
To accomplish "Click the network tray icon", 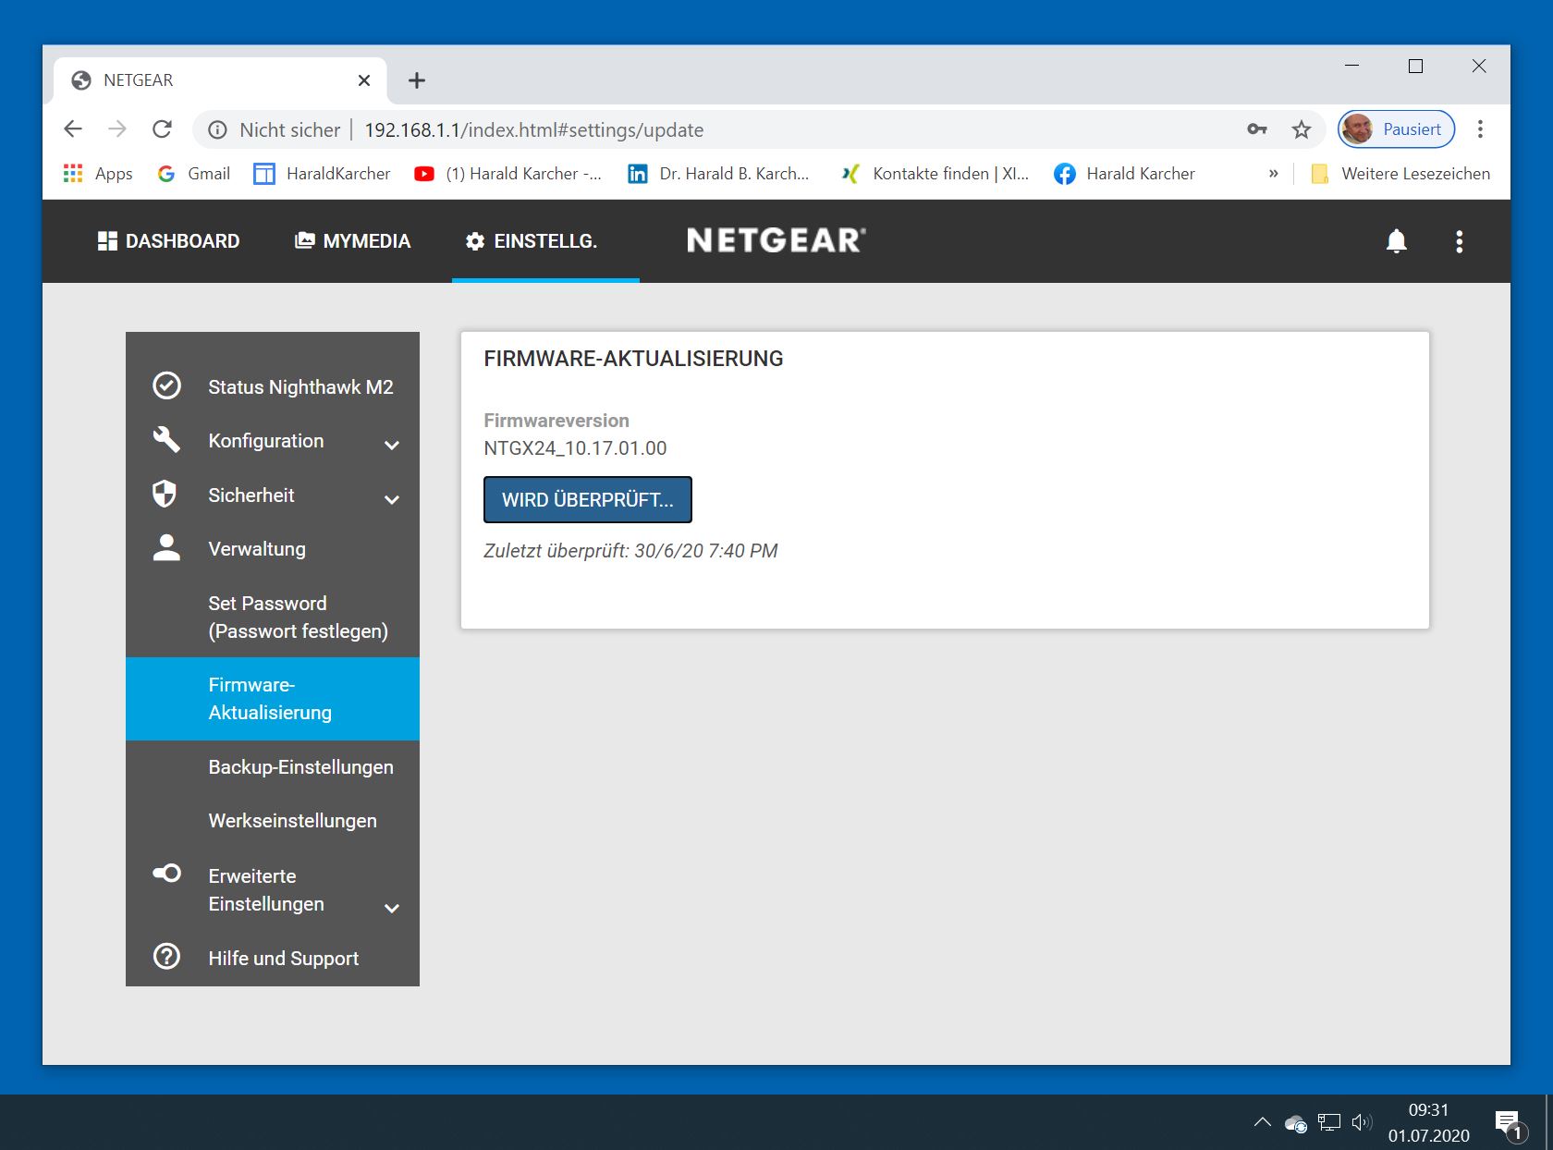I will click(x=1329, y=1122).
